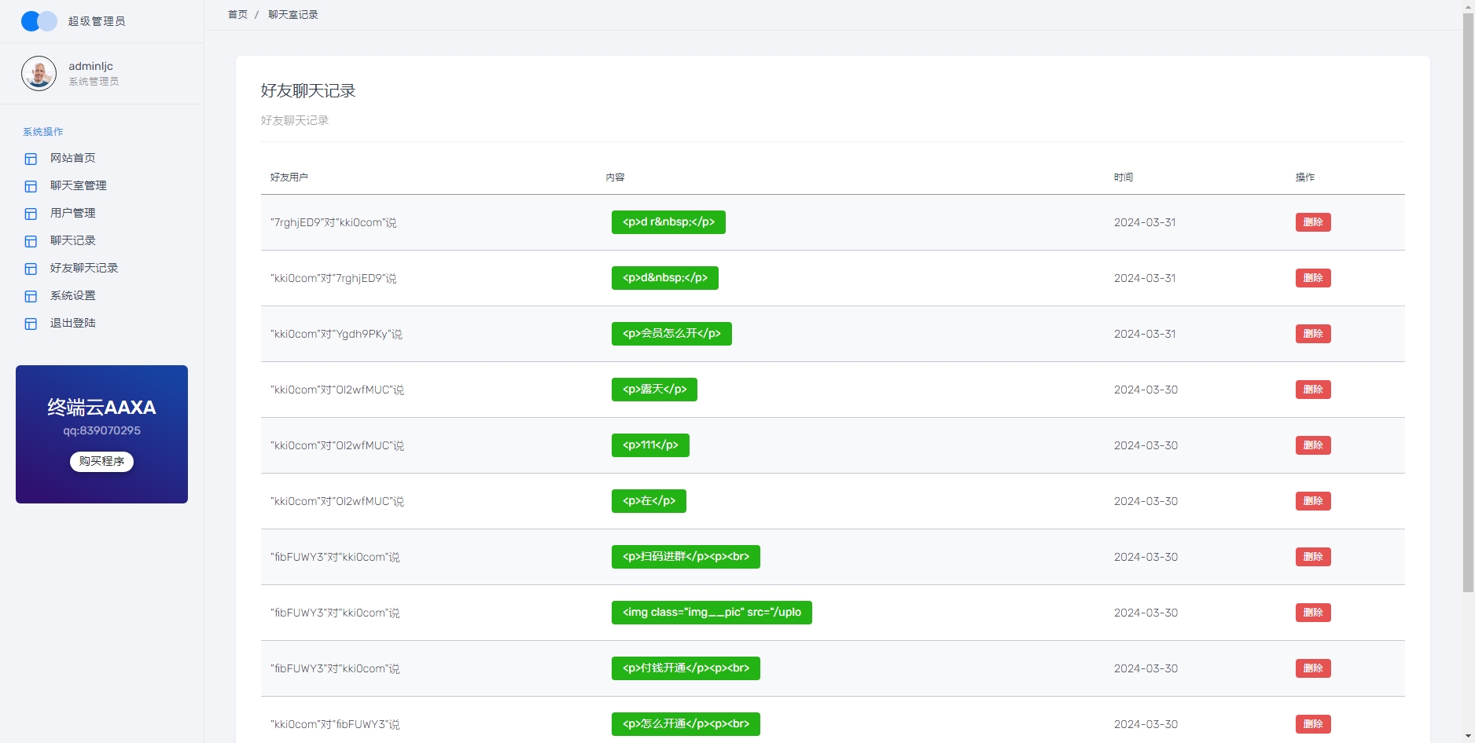The height and width of the screenshot is (743, 1475).
Task: Delete the 会员怎么开 chat record
Action: 1312,334
